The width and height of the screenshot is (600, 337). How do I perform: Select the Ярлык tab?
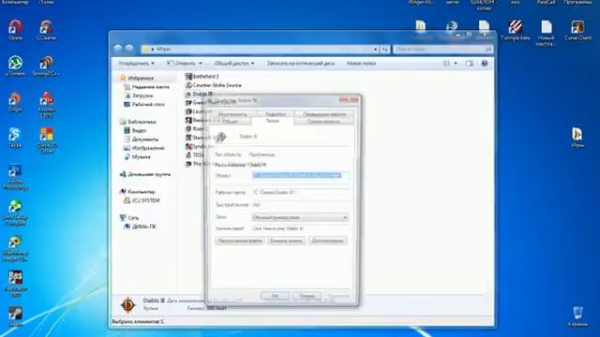273,121
